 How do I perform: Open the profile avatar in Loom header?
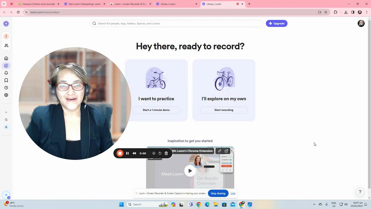pyautogui.click(x=361, y=24)
